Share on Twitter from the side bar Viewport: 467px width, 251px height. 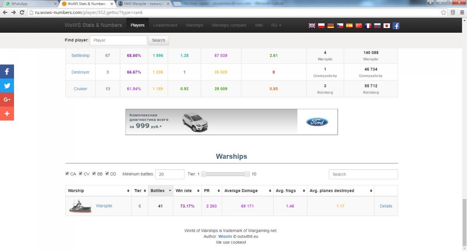(x=7, y=86)
